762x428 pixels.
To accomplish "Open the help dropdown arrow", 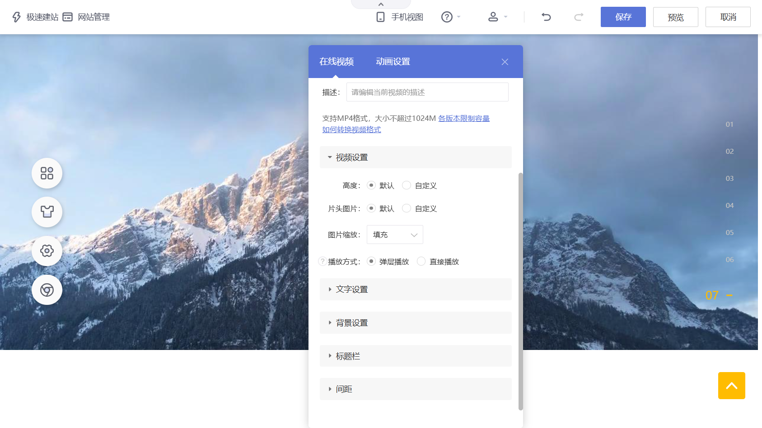I will click(x=459, y=17).
